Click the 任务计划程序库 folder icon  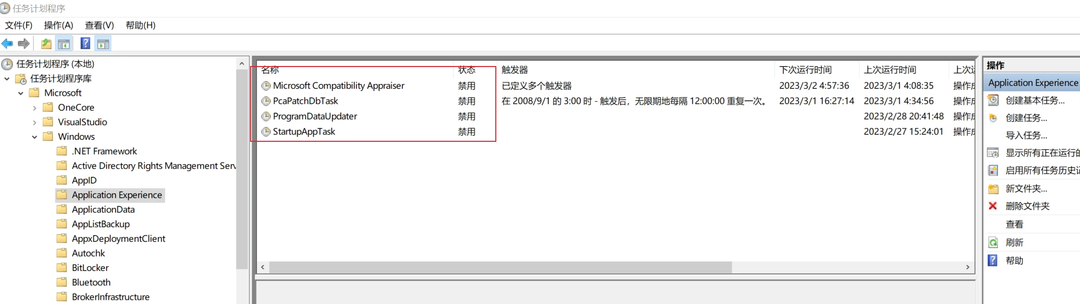point(21,79)
